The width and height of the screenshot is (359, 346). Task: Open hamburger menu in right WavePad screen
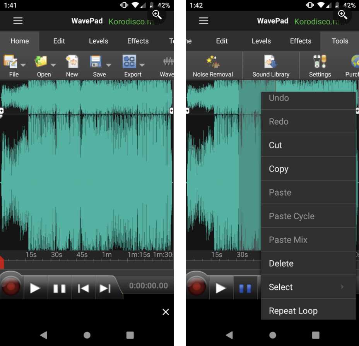pyautogui.click(x=203, y=21)
